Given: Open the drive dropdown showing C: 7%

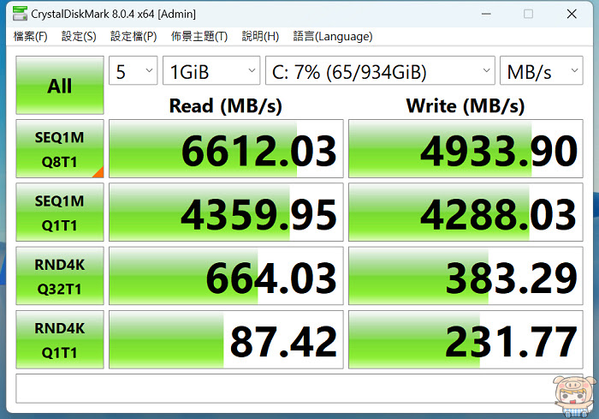Looking at the screenshot, I should [380, 70].
